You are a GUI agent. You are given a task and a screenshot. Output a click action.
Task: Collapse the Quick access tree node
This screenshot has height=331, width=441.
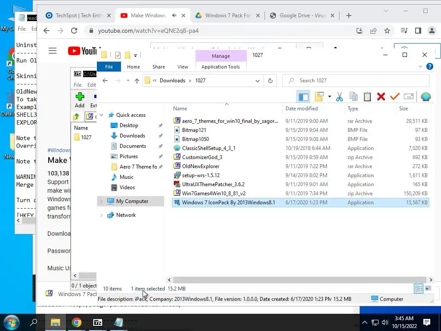pos(102,115)
